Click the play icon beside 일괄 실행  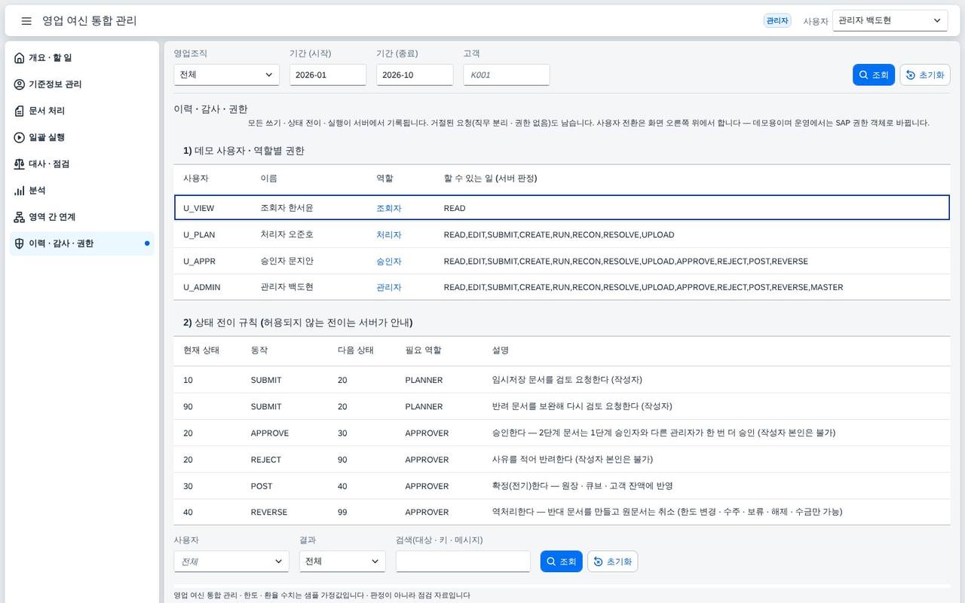click(20, 137)
